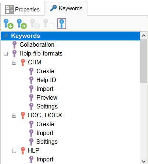Screen dimensions: 148x164
Task: Click the red key icon beside HLP
Action: tap(23, 151)
